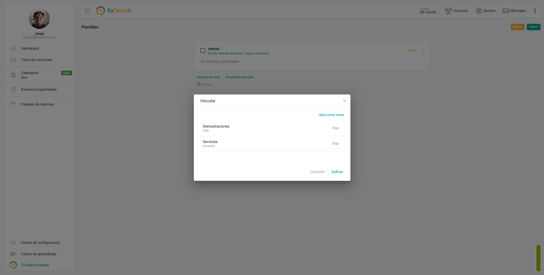Click the TuCalendi logo

(114, 11)
